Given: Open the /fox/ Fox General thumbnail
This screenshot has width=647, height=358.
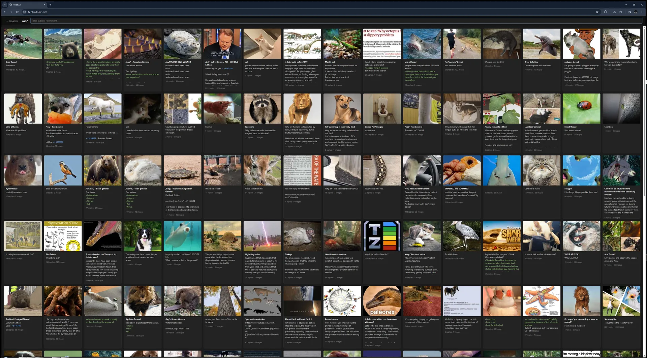Looking at the screenshot, I should coord(63,109).
